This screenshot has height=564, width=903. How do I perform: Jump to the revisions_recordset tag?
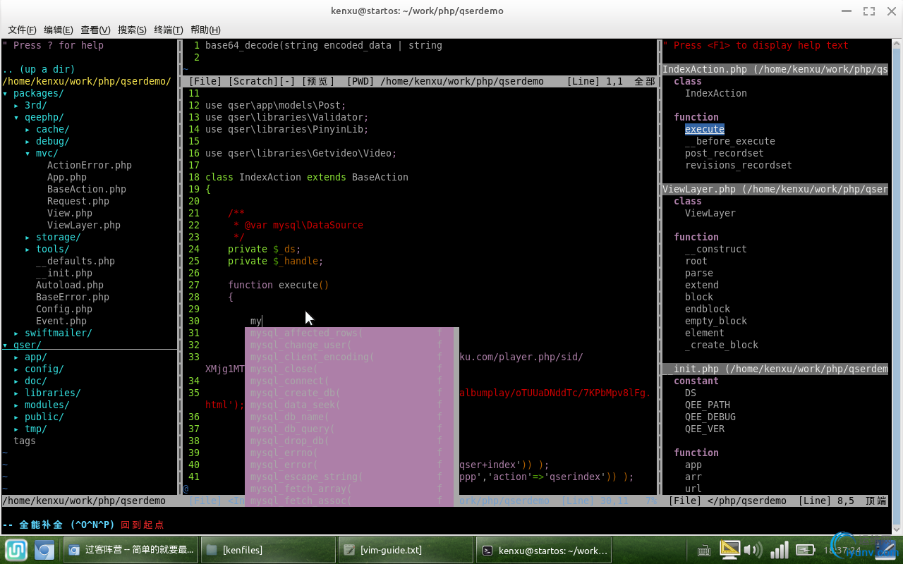point(739,165)
